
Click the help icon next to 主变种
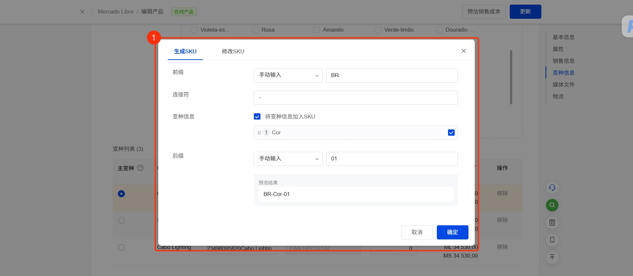click(x=140, y=168)
